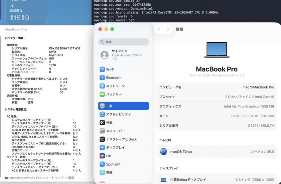Click laptop icon in System Information path bar
This screenshot has width=281, height=184.
pyautogui.click(x=7, y=178)
